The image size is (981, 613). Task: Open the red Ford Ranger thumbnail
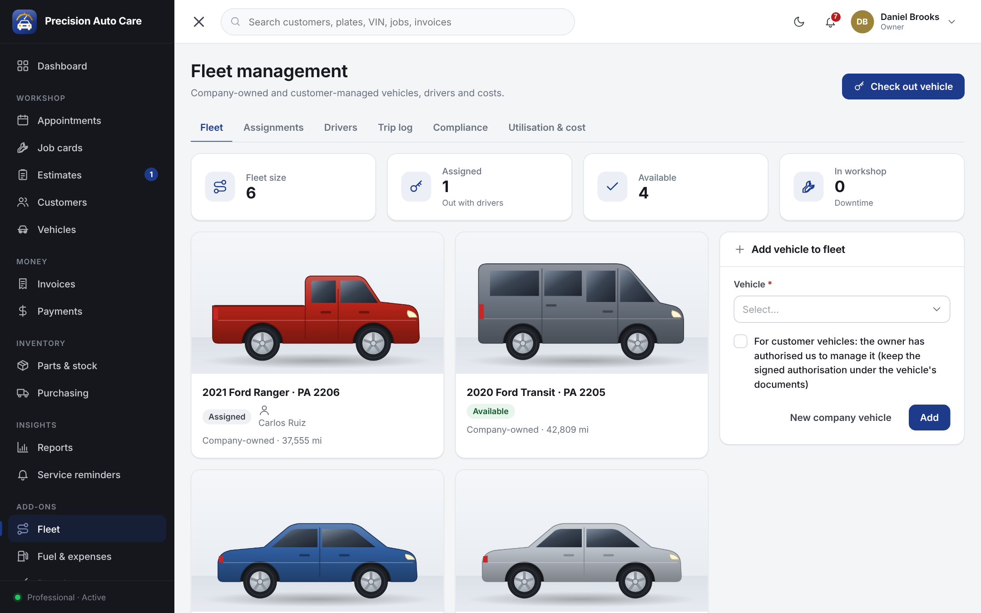click(x=317, y=303)
